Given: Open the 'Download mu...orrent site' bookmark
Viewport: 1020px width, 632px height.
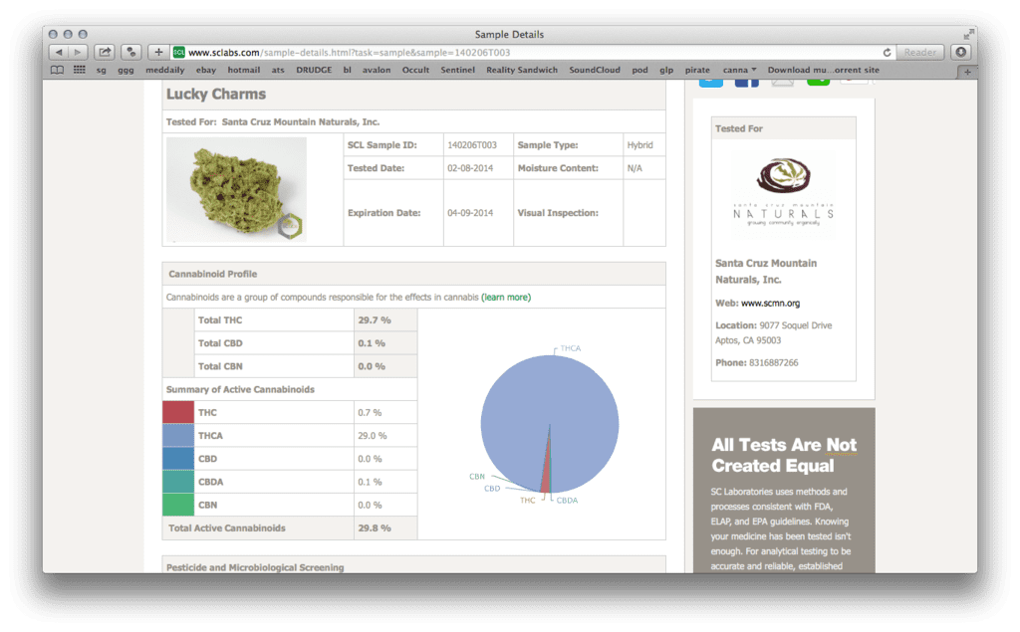Looking at the screenshot, I should 824,71.
